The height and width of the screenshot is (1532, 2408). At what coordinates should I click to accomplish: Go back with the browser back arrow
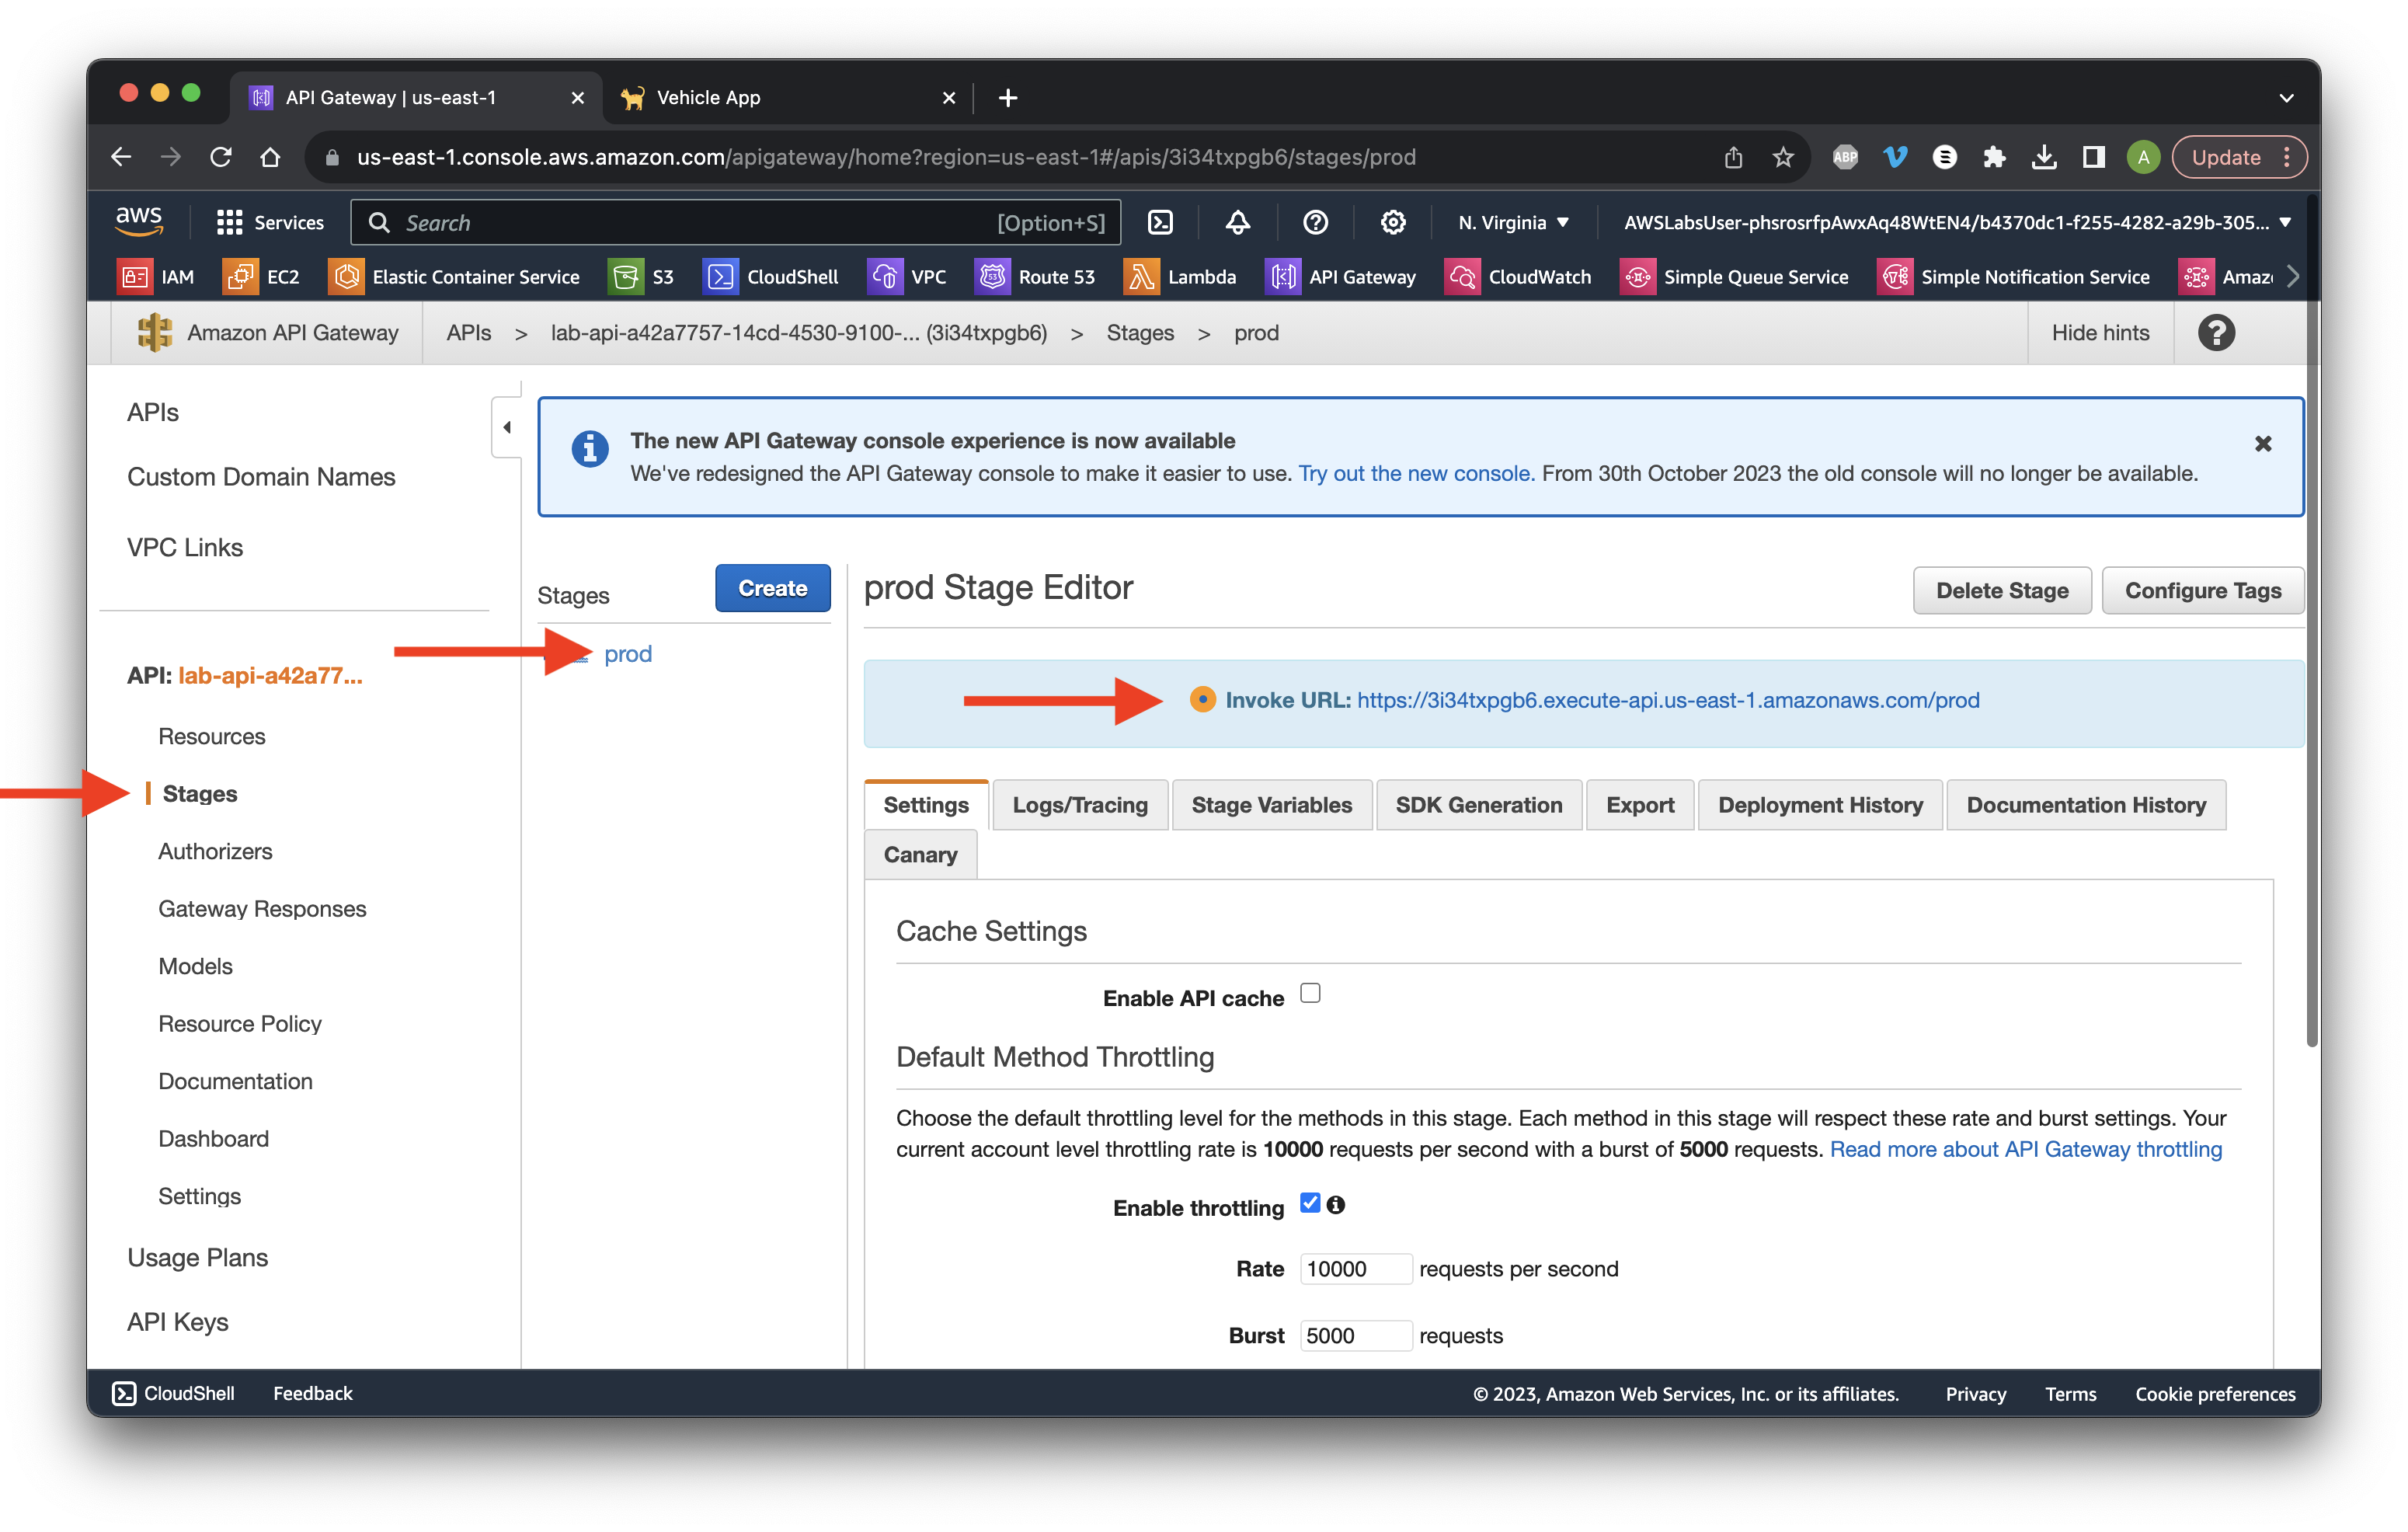(x=121, y=157)
